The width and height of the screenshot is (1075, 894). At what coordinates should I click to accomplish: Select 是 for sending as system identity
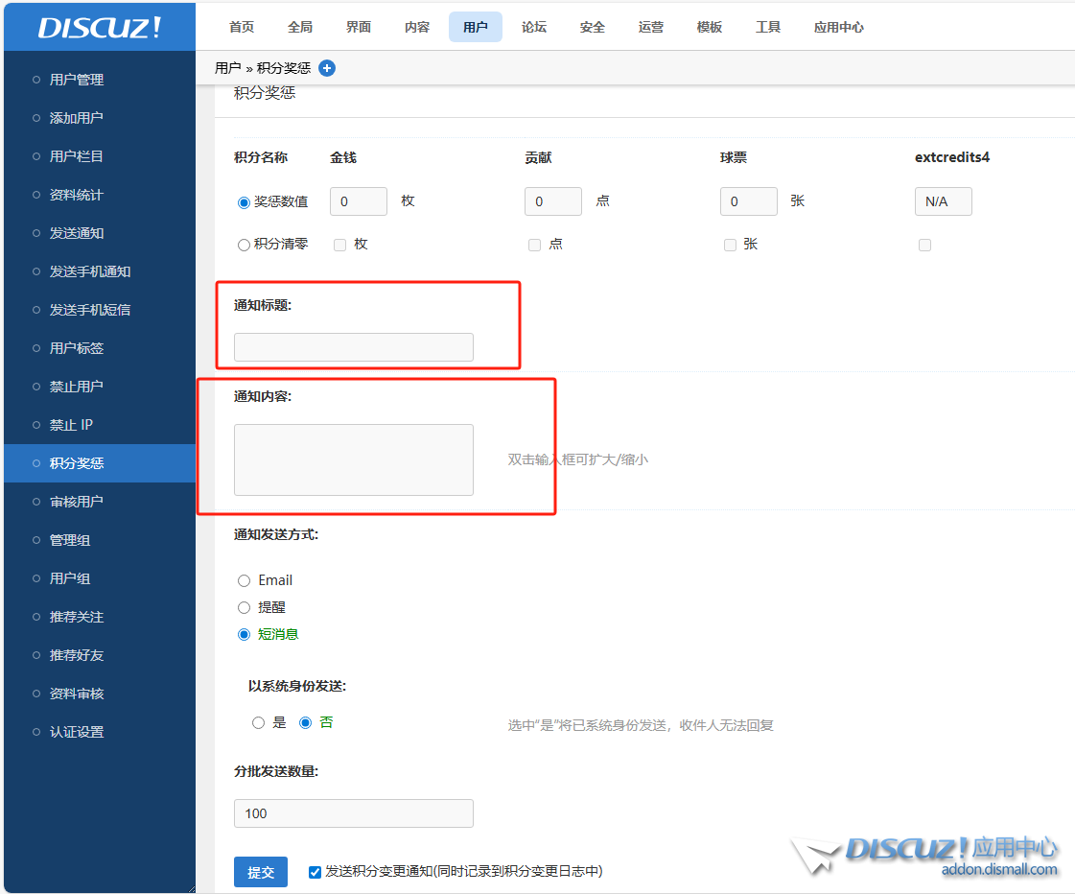pos(258,722)
